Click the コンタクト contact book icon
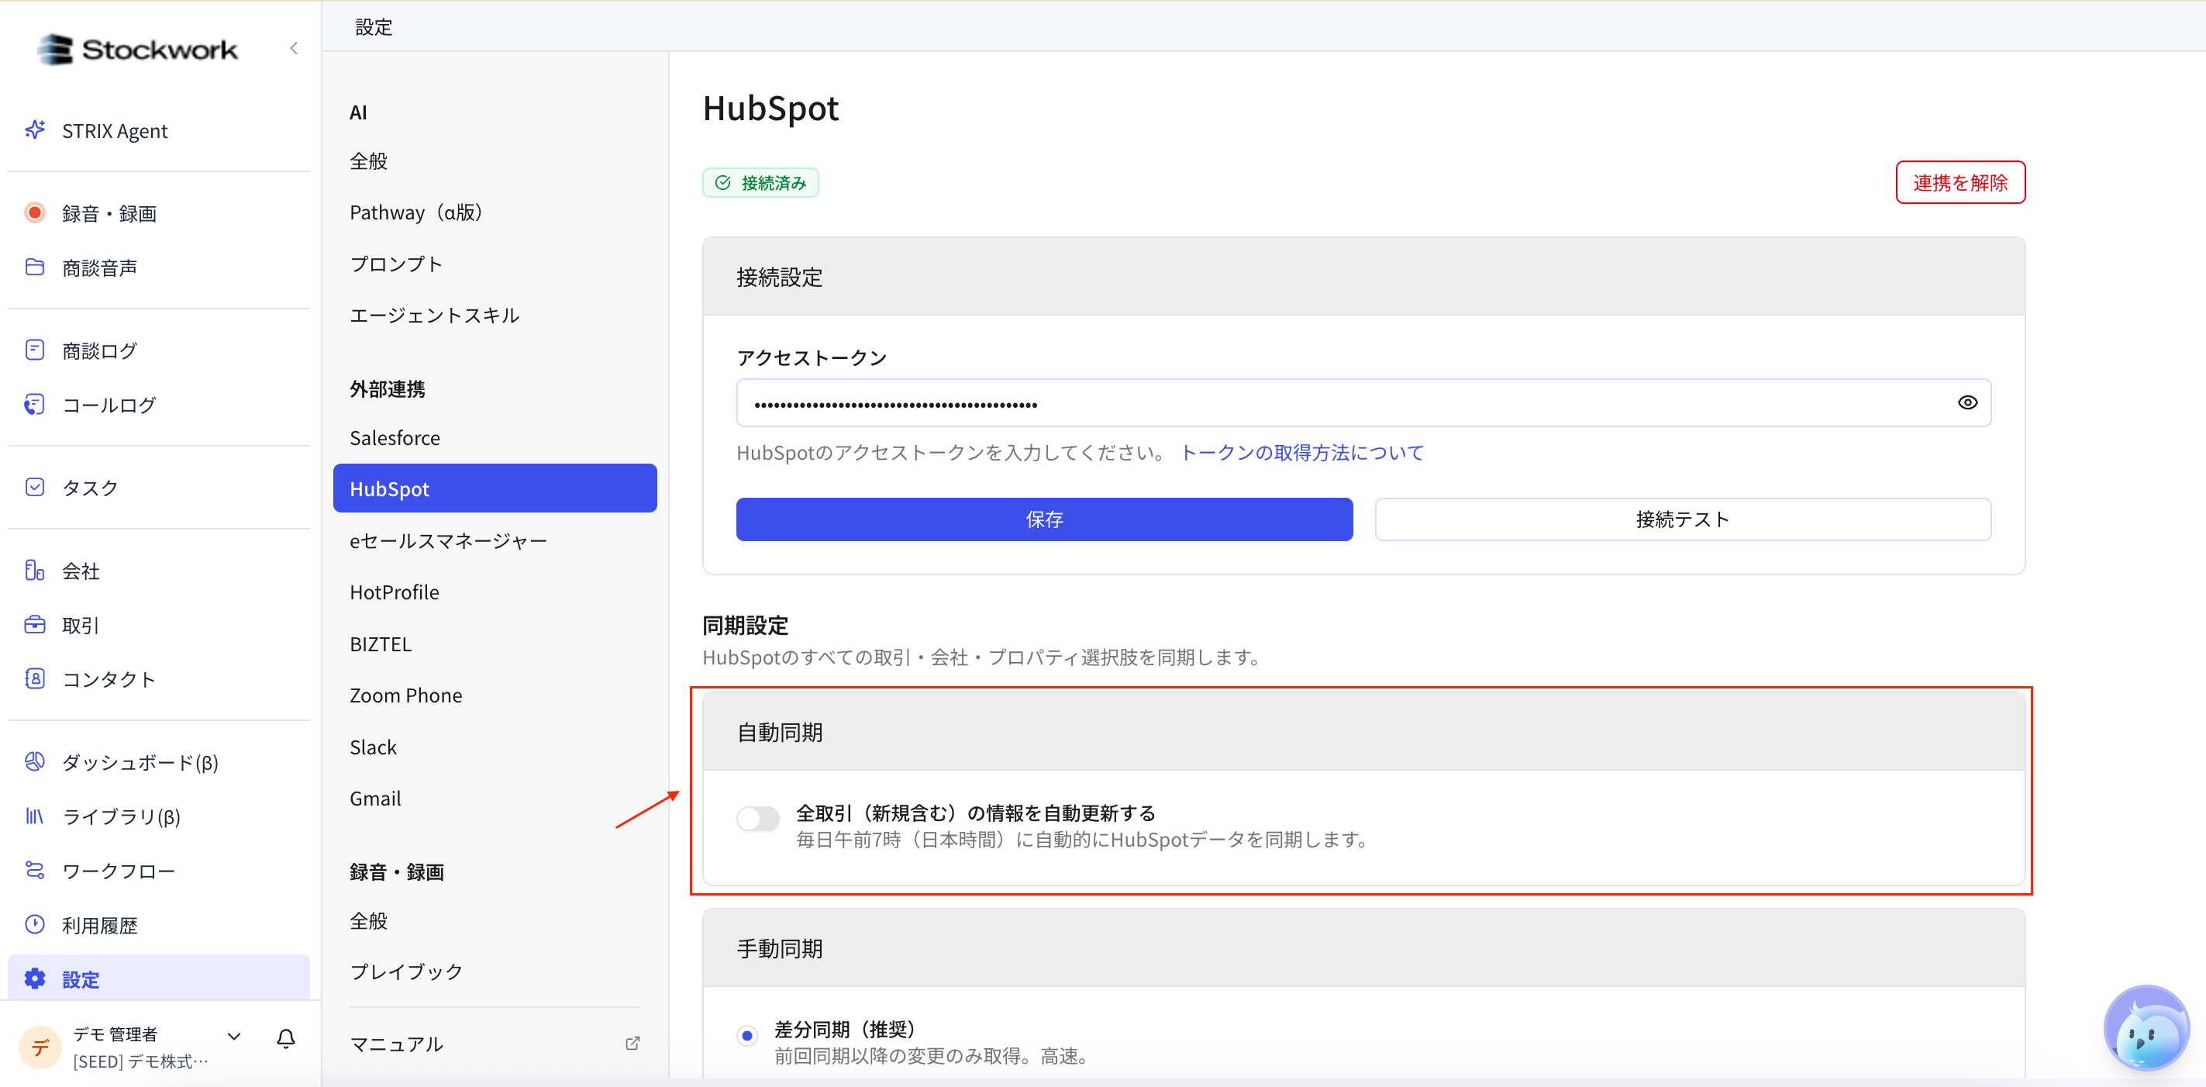The width and height of the screenshot is (2206, 1087). 34,679
